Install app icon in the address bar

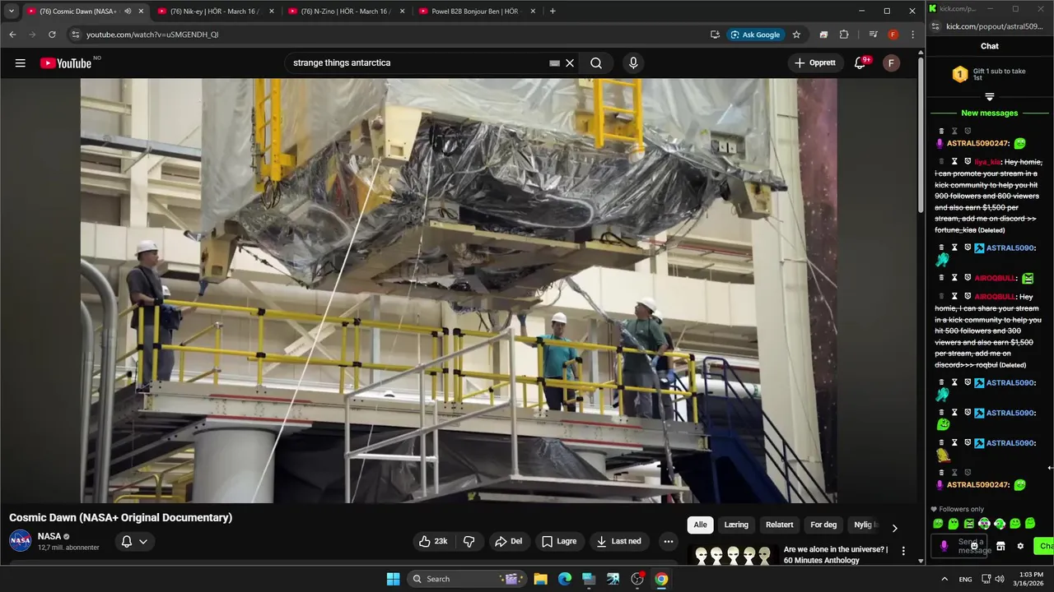coord(715,35)
